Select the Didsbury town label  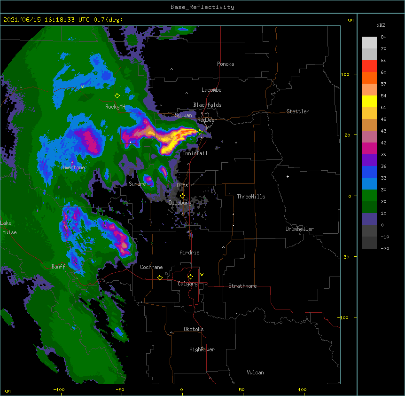[180, 203]
